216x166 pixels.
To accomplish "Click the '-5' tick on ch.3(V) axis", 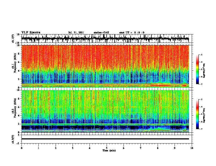I will (x=19, y=143).
